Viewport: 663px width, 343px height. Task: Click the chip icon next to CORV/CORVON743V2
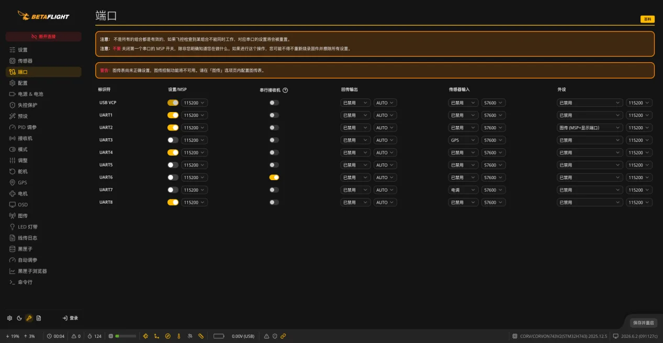tap(515, 336)
